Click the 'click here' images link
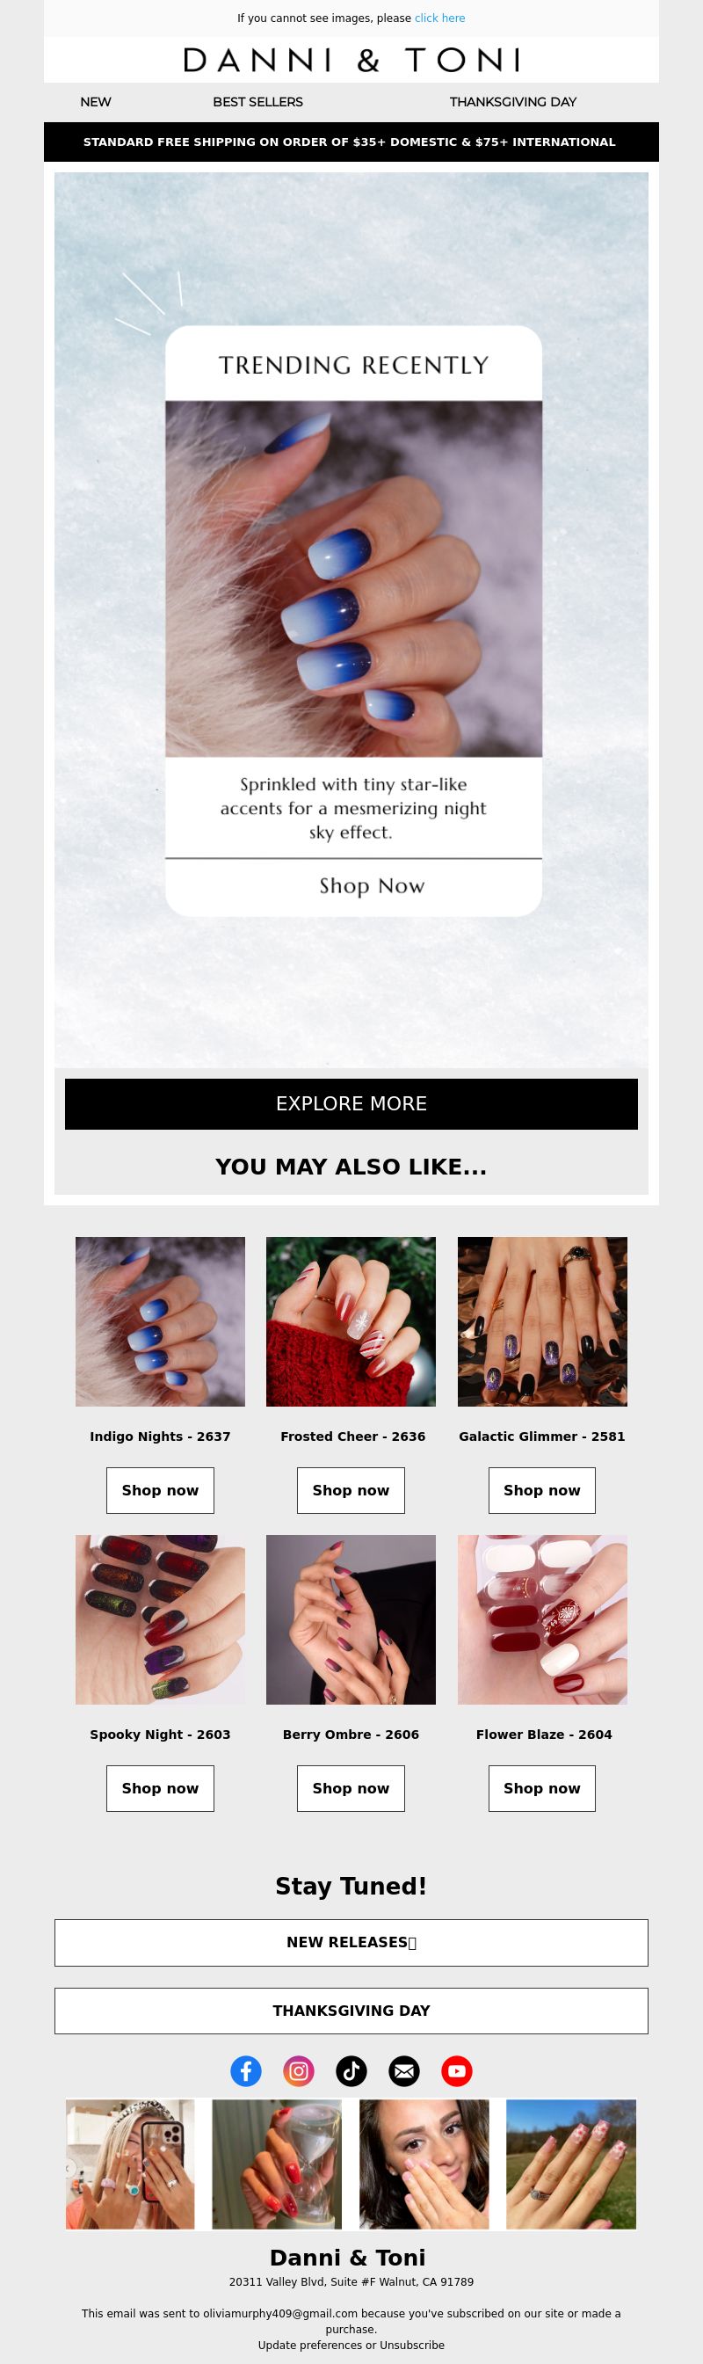The height and width of the screenshot is (2364, 703). [439, 18]
